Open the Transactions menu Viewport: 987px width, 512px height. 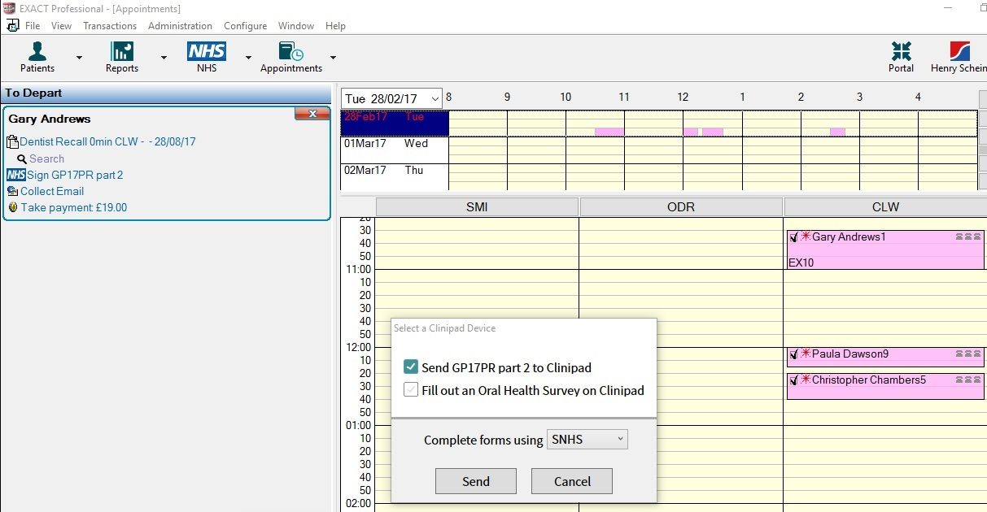coord(110,25)
